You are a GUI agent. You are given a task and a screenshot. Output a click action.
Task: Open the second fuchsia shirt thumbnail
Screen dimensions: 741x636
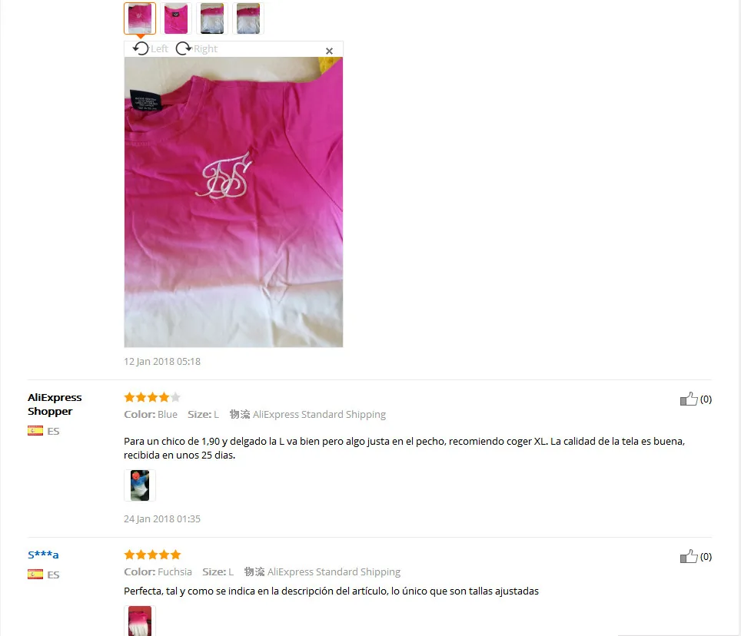(176, 18)
